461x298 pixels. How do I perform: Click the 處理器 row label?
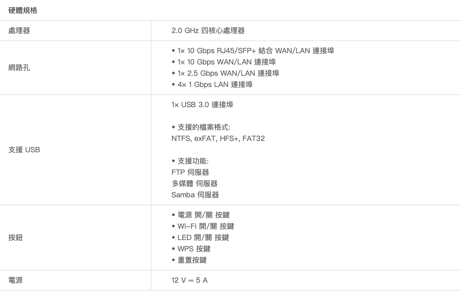(19, 31)
